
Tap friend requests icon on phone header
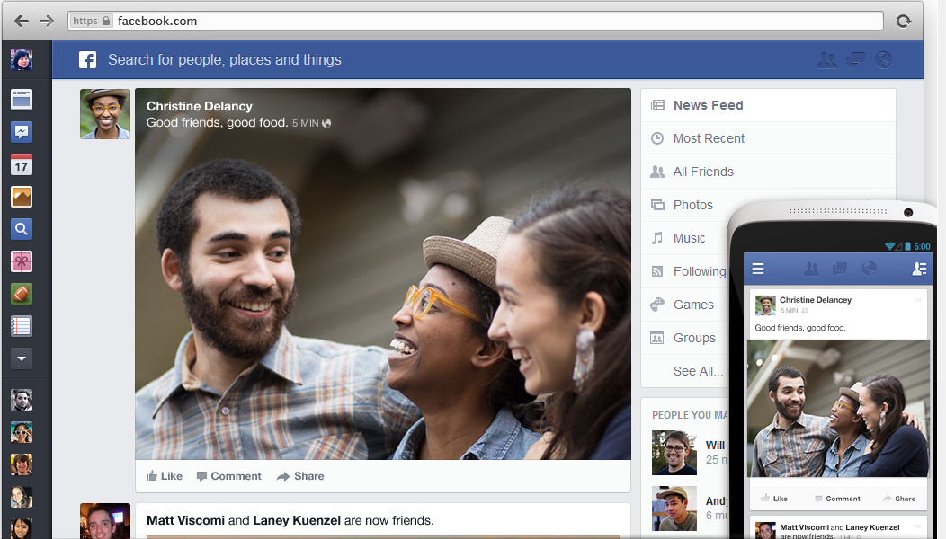812,269
